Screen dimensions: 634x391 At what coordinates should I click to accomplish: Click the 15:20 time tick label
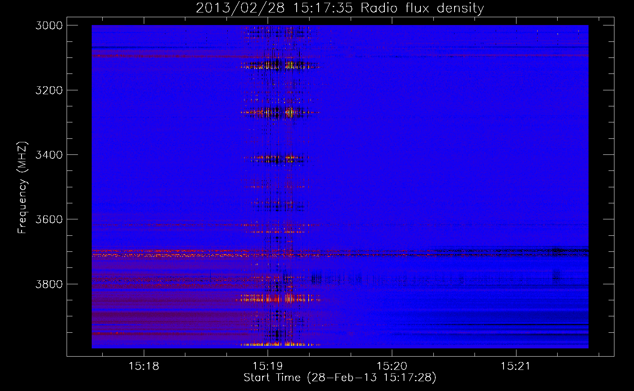pos(392,366)
